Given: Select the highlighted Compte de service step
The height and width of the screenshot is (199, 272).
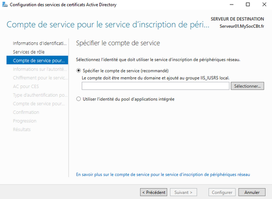Looking at the screenshot, I should click(x=39, y=61).
